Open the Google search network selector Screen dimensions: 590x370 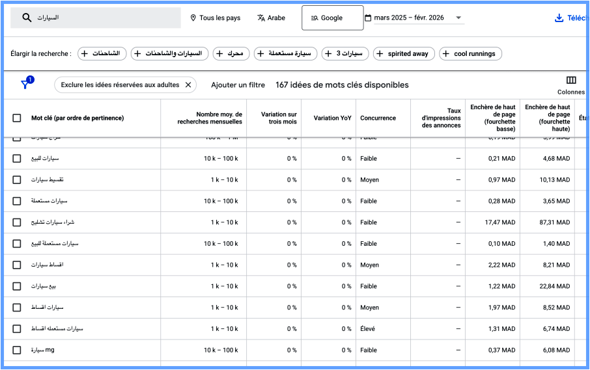(332, 18)
